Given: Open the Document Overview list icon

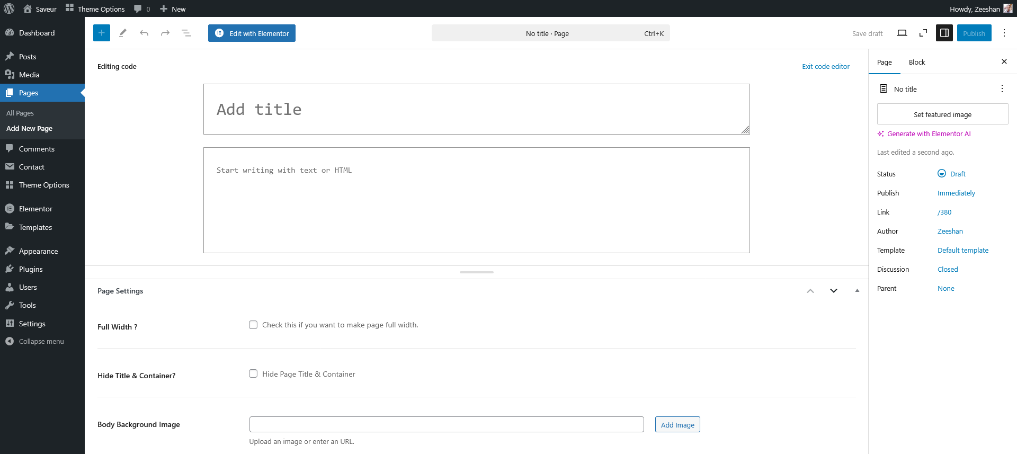Looking at the screenshot, I should click(186, 33).
